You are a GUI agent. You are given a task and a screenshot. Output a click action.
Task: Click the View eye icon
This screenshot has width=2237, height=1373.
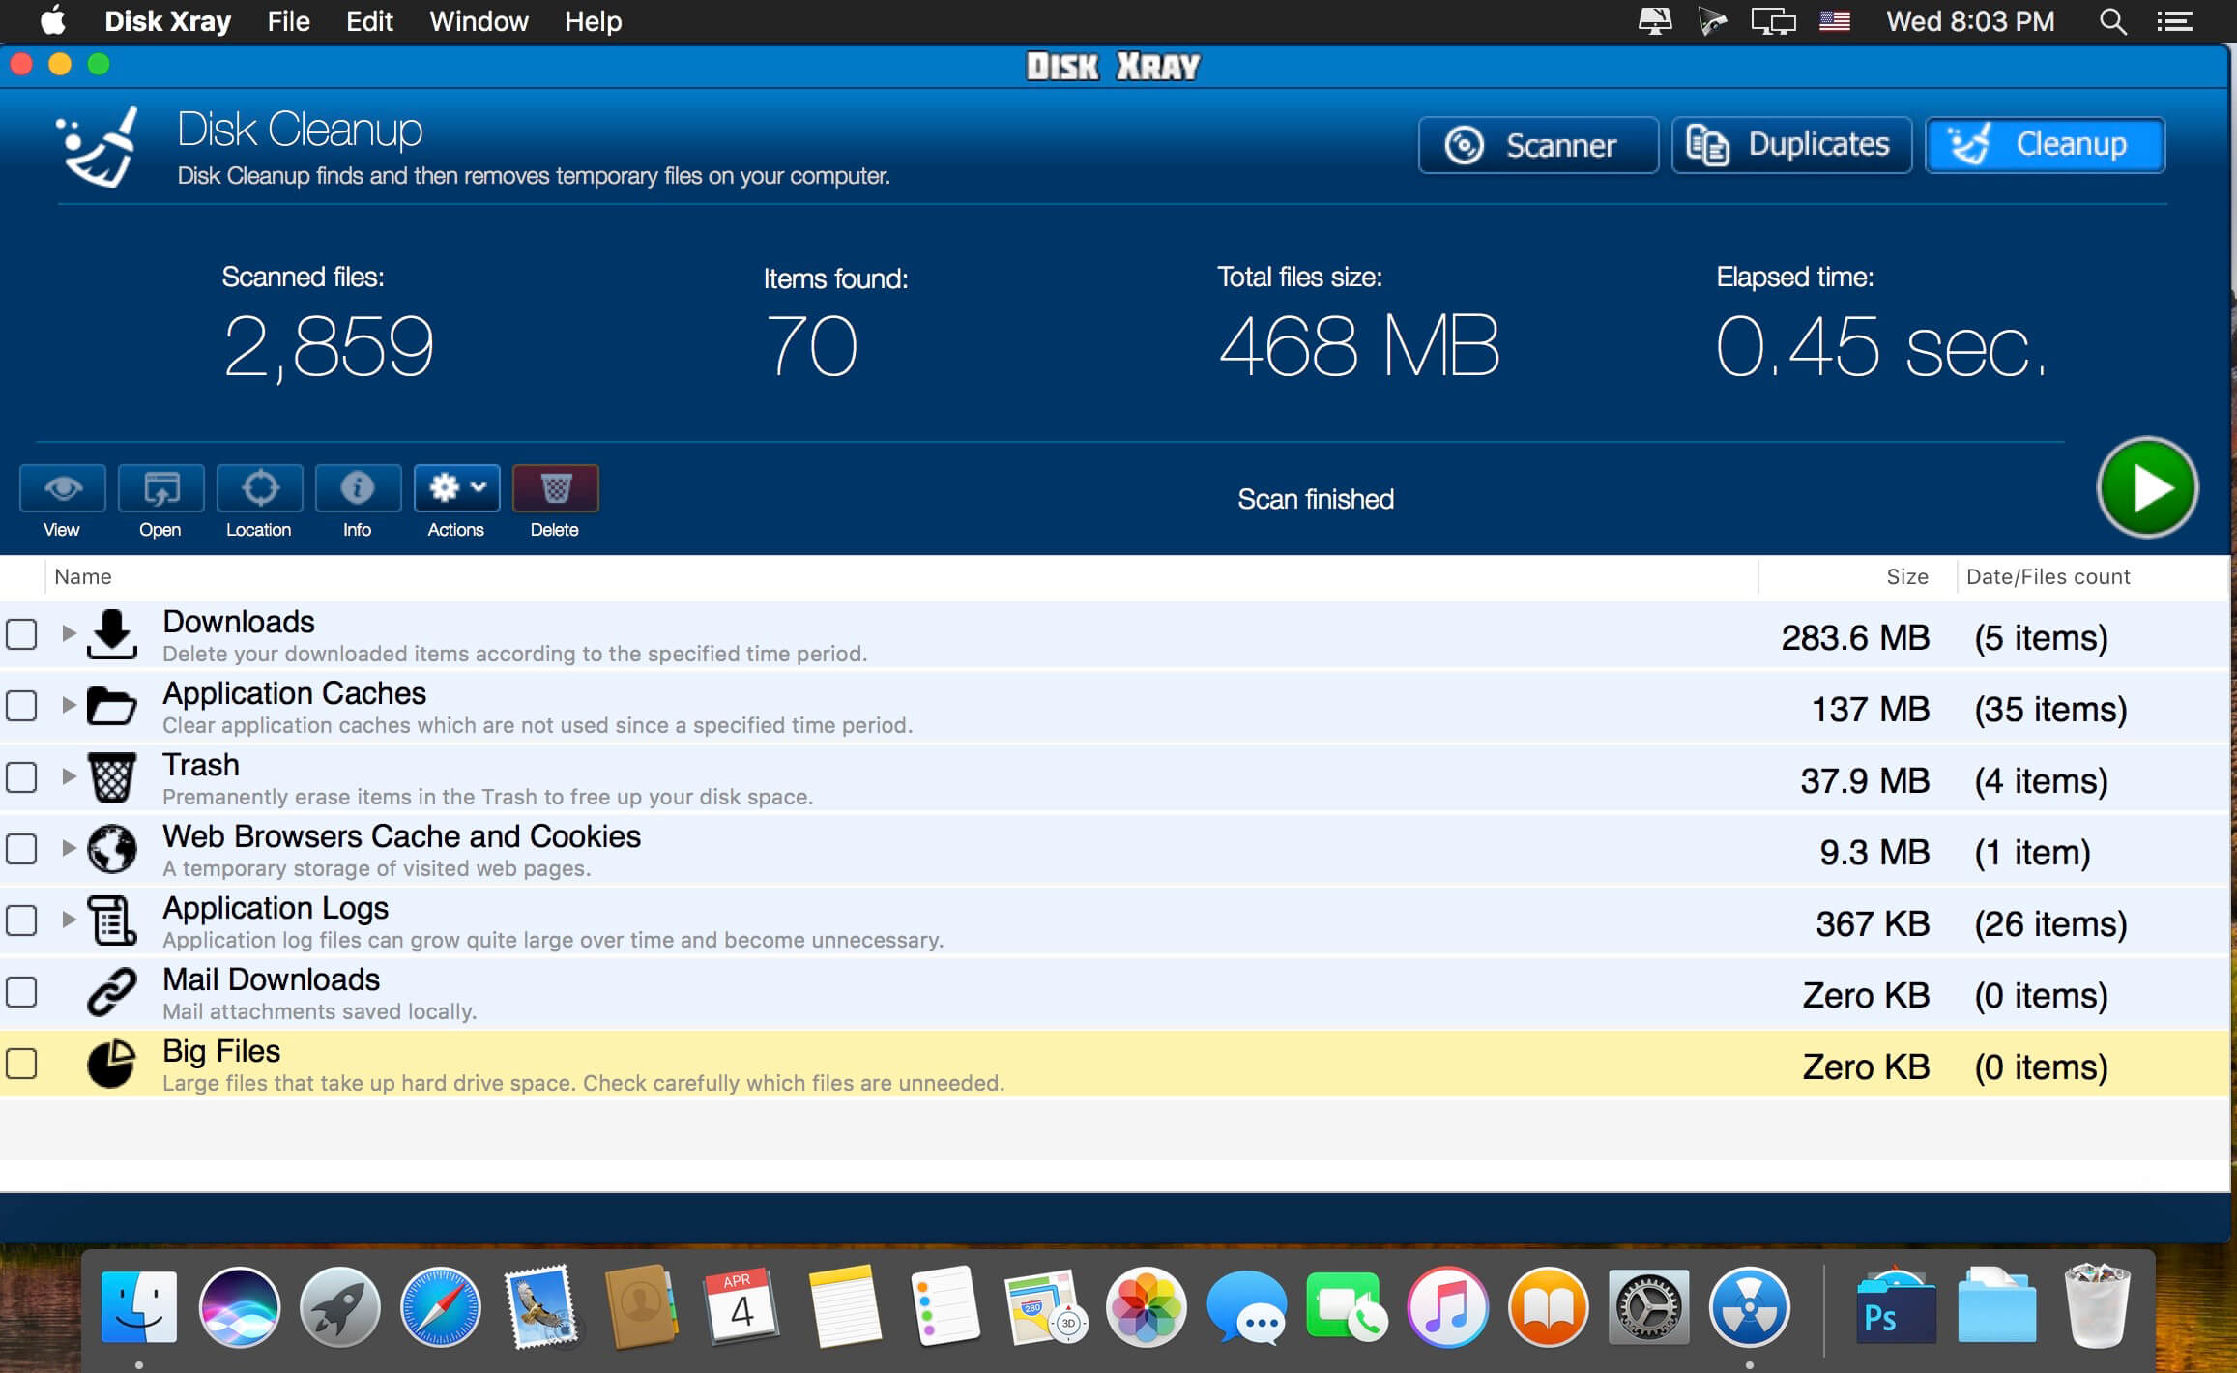[63, 488]
